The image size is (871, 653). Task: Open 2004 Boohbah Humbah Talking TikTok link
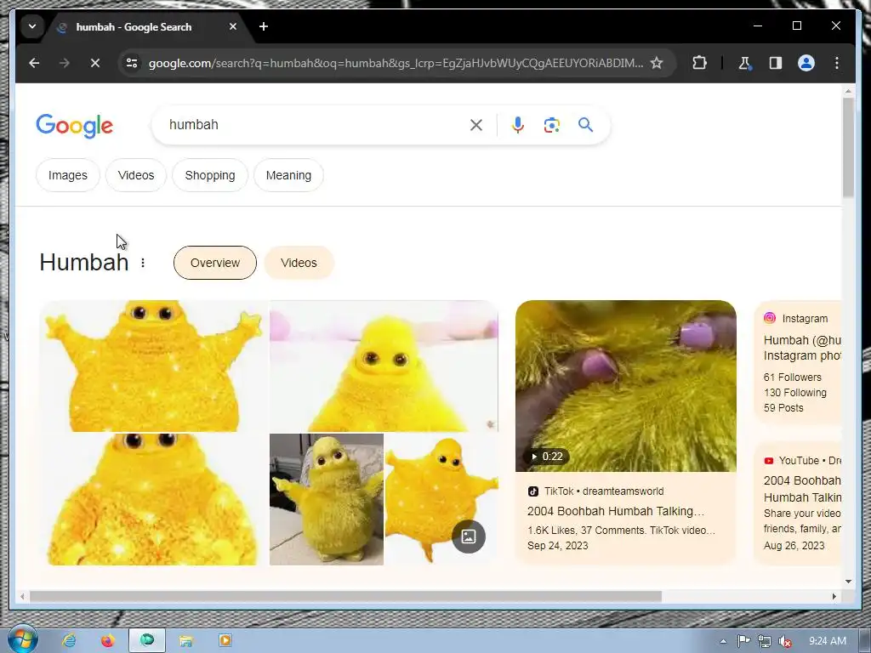(616, 511)
